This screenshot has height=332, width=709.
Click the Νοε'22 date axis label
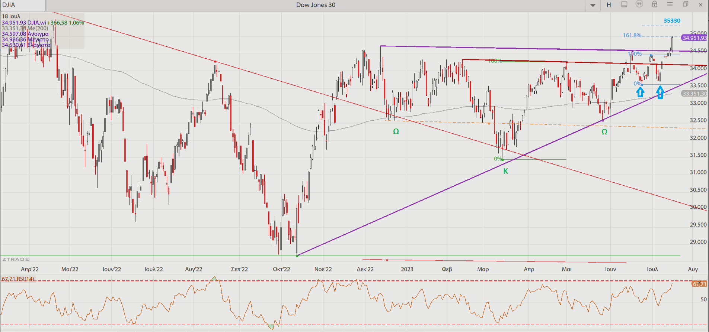coord(323,269)
